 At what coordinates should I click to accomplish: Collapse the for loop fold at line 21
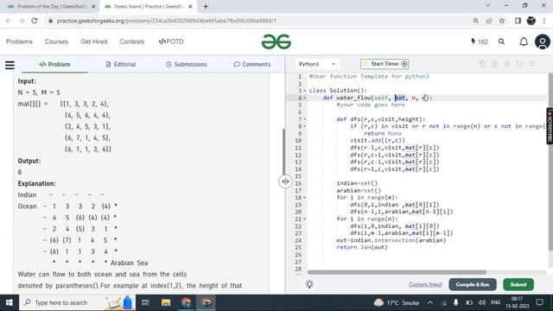(x=305, y=219)
